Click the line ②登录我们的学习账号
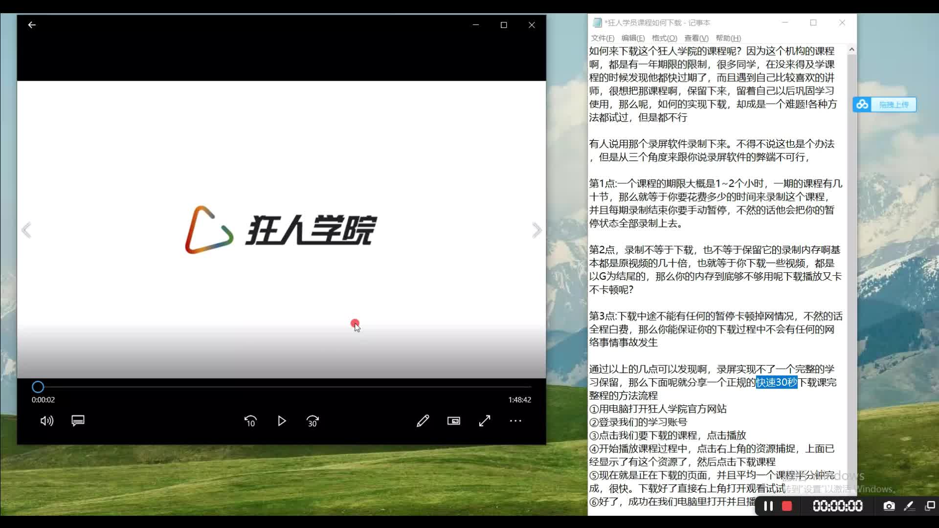 (x=638, y=422)
